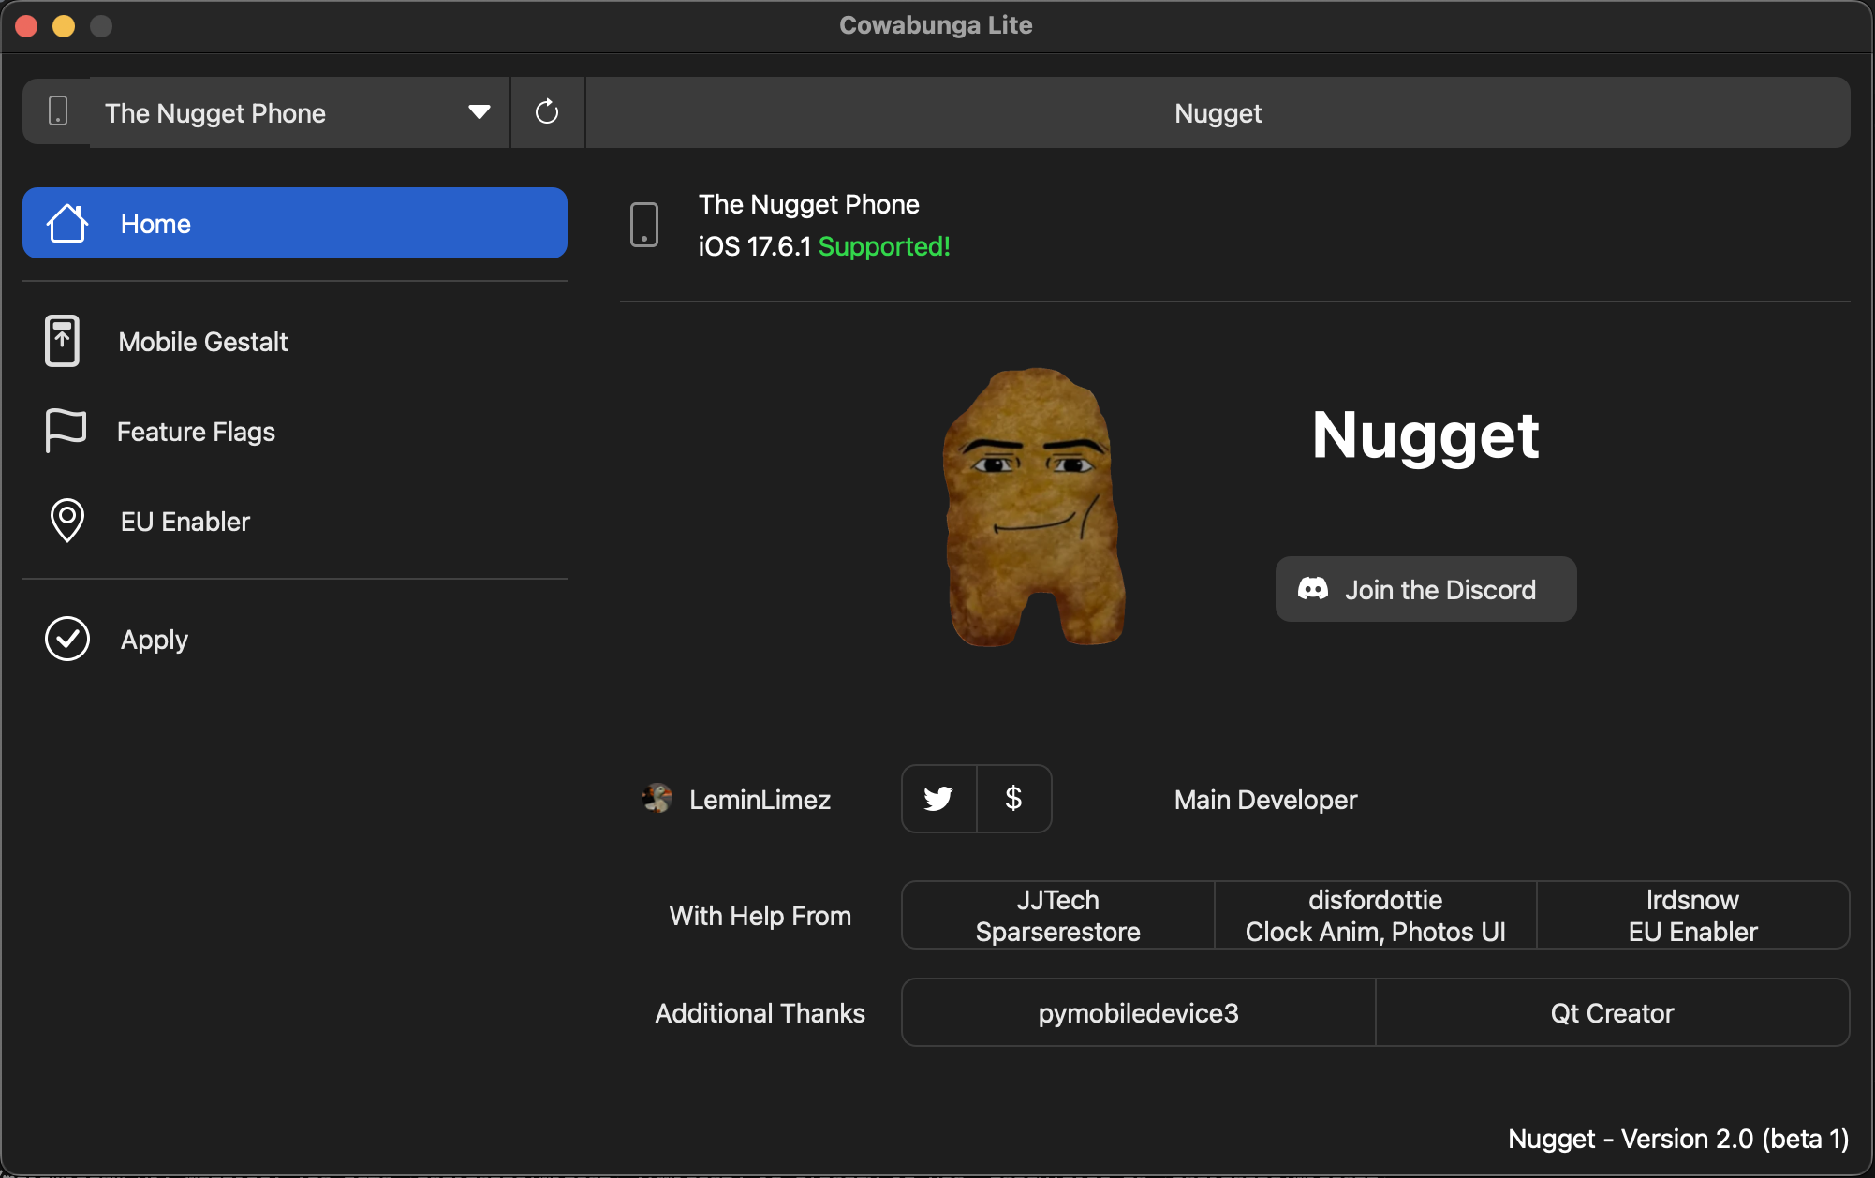Image resolution: width=1875 pixels, height=1178 pixels.
Task: Click the refresh devices icon
Action: pos(547,112)
